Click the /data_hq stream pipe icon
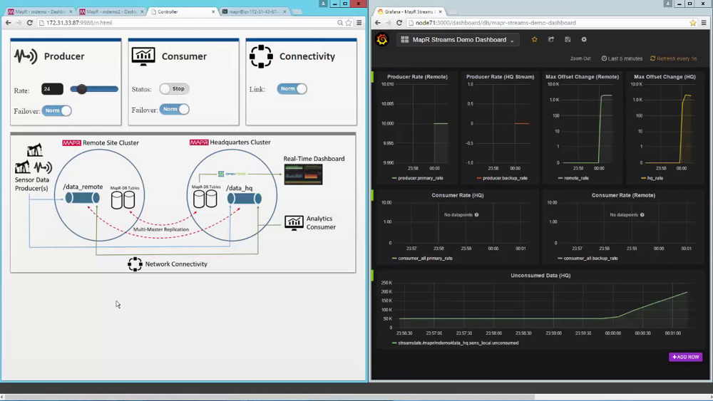 pos(245,199)
